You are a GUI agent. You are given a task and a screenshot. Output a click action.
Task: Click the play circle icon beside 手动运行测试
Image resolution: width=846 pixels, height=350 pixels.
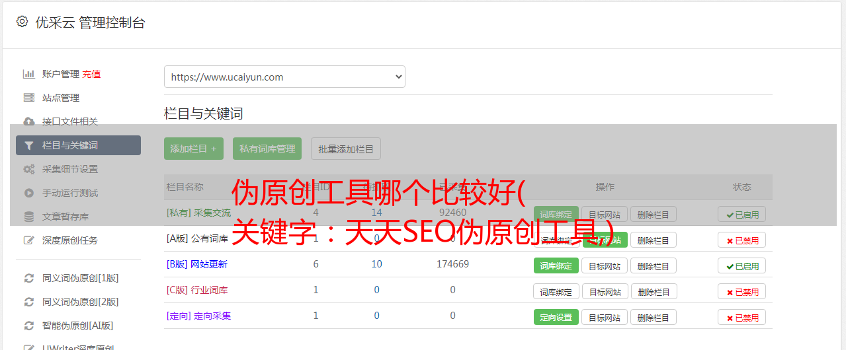click(x=28, y=193)
